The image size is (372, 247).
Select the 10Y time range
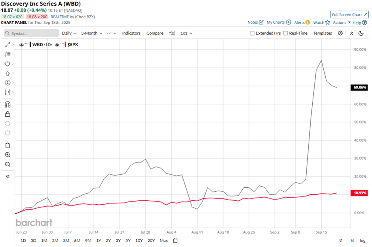139,241
